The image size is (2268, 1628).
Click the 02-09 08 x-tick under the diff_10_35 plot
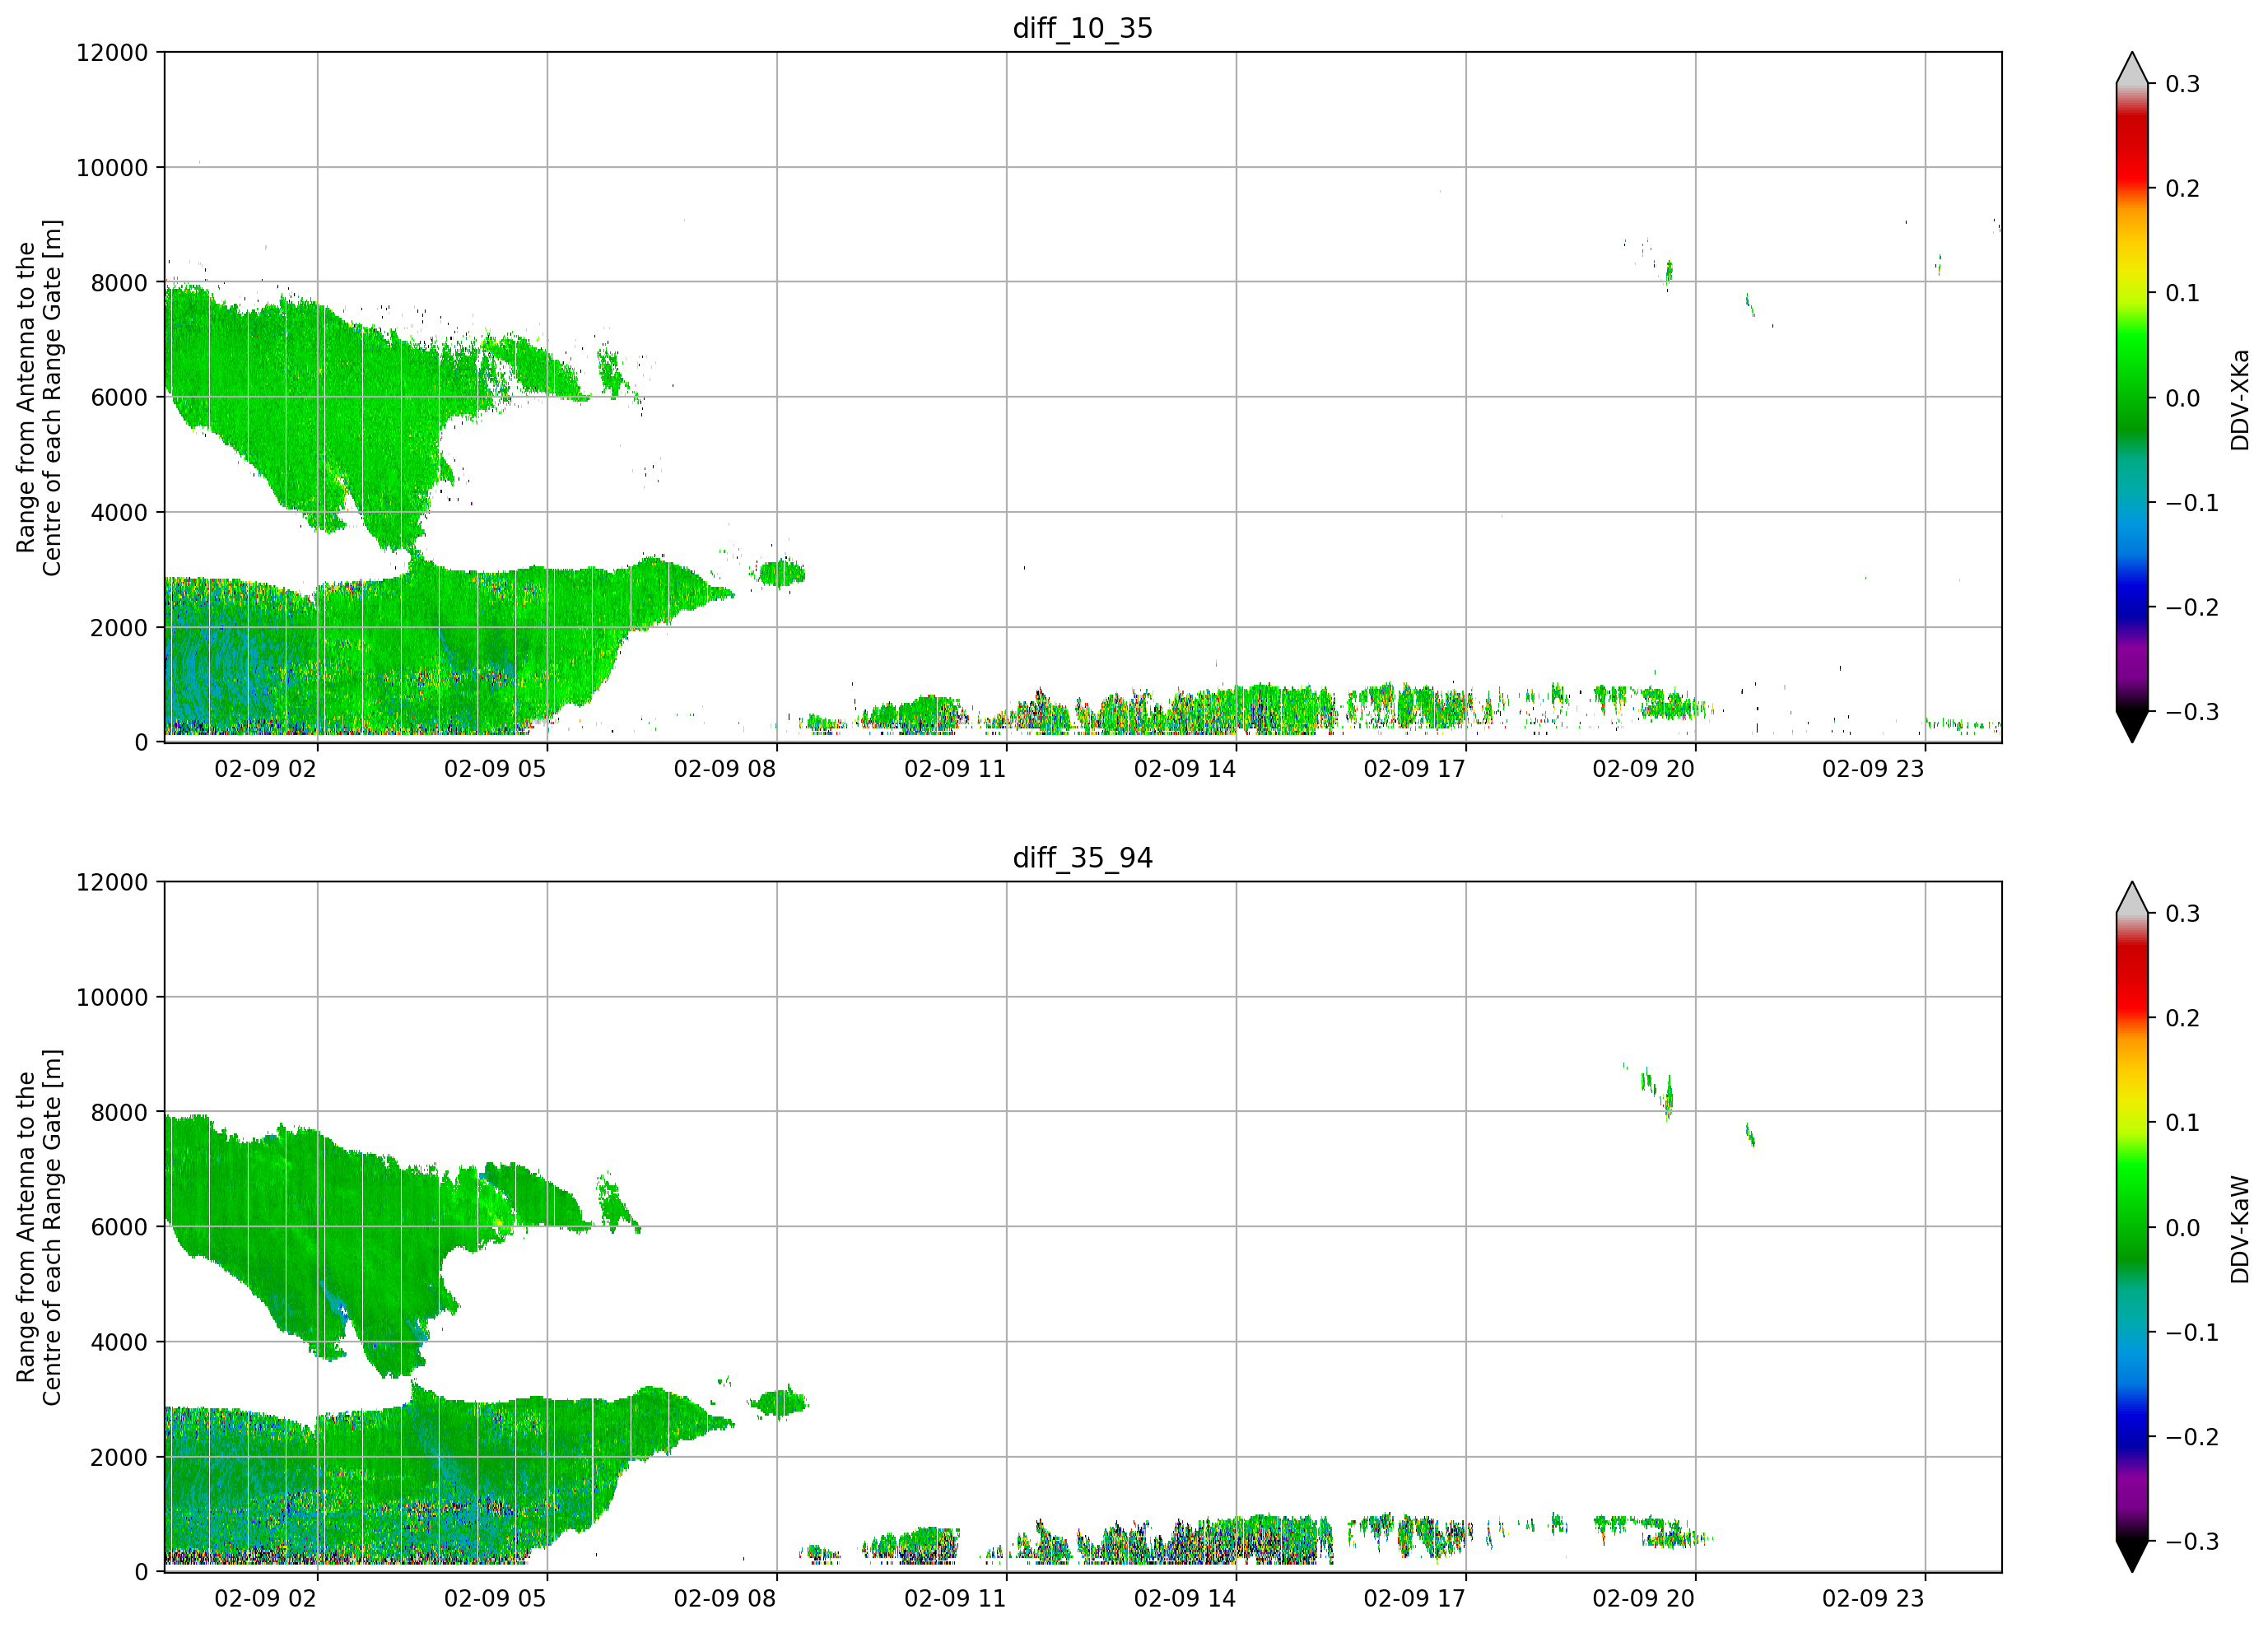coord(725,769)
